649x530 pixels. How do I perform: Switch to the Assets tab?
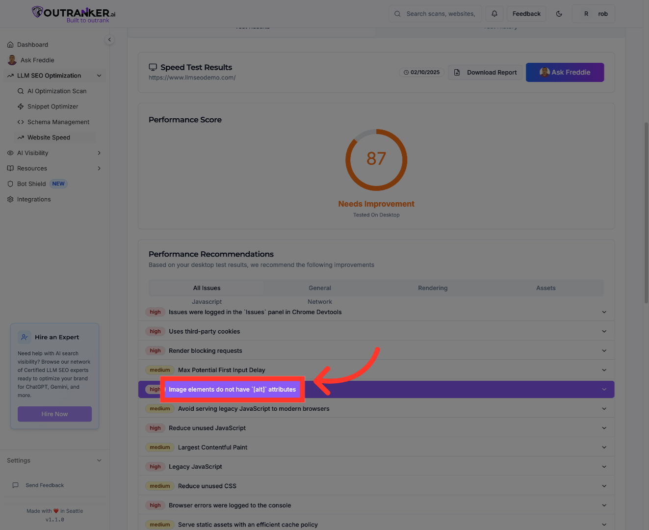pyautogui.click(x=545, y=288)
